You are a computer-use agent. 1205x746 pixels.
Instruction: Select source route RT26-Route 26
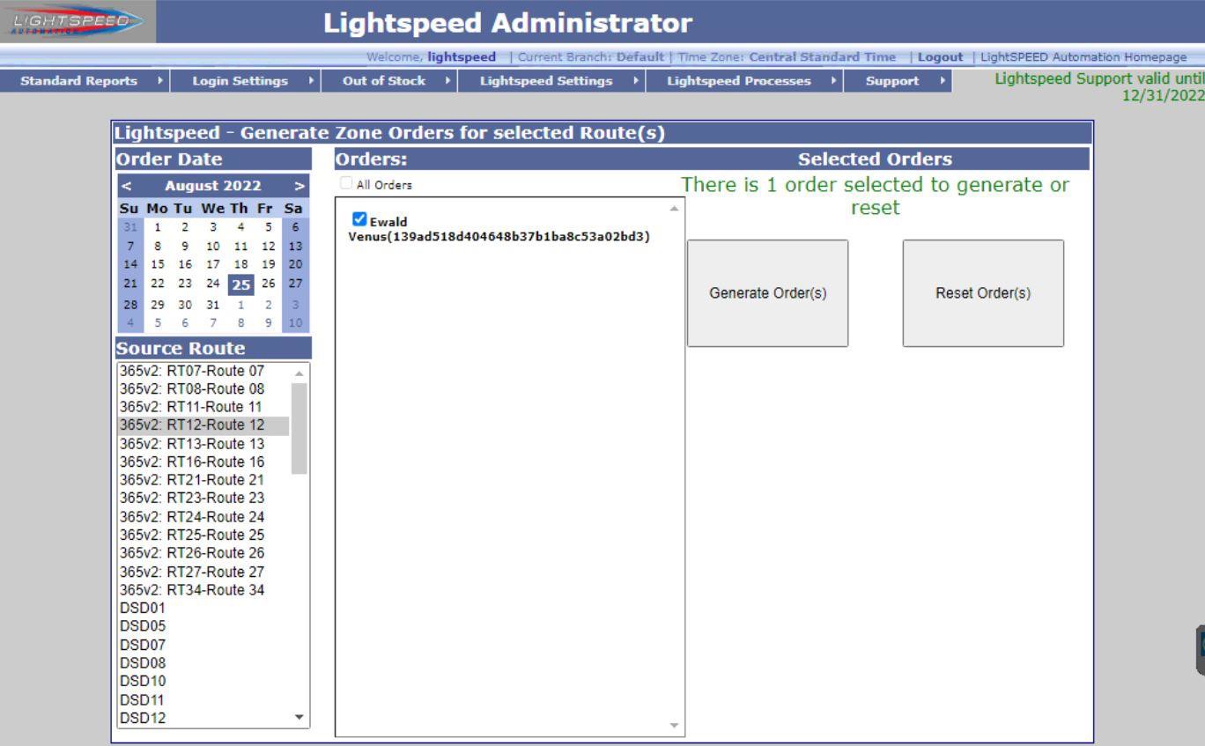pos(204,553)
